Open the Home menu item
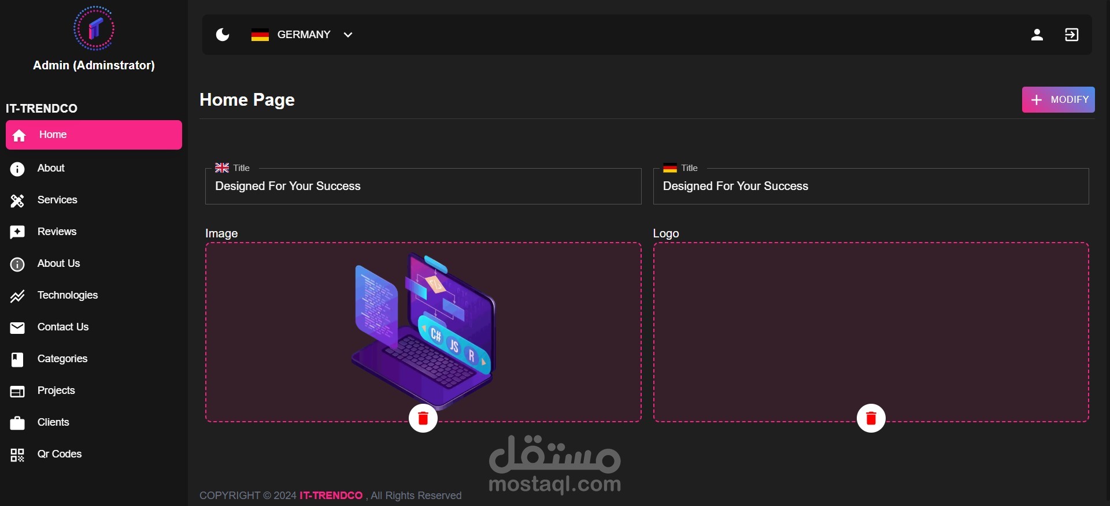 coord(94,135)
